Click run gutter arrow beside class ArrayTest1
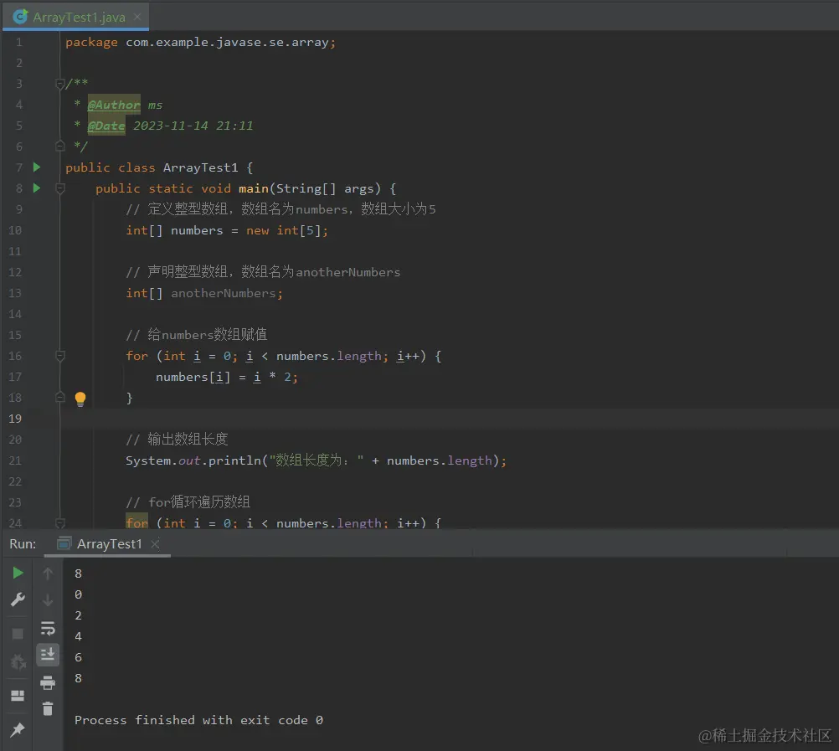The image size is (839, 751). (x=36, y=167)
